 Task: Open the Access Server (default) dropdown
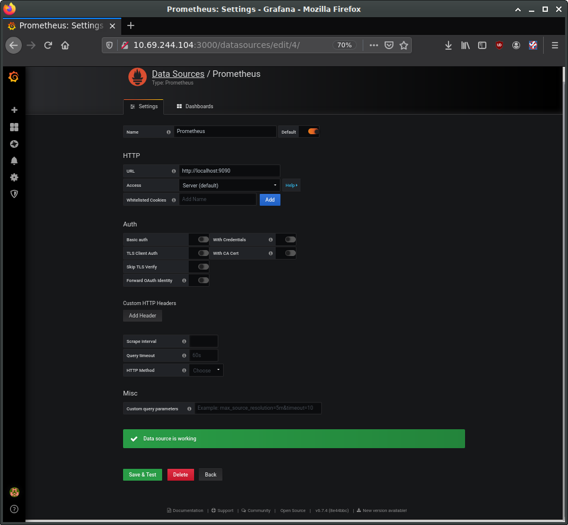[230, 186]
